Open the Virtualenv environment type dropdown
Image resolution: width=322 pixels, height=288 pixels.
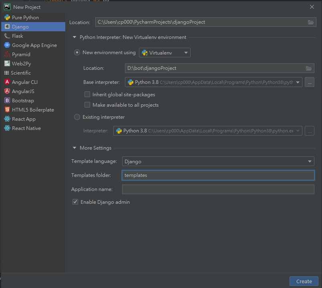[165, 53]
